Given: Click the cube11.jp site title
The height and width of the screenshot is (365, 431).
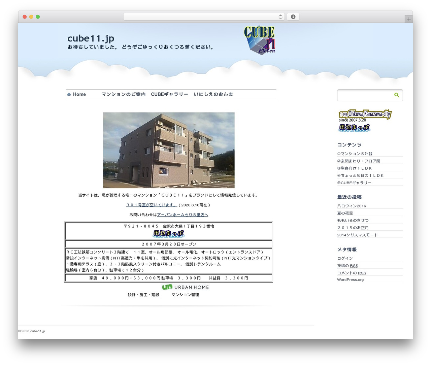Looking at the screenshot, I should pyautogui.click(x=91, y=38).
